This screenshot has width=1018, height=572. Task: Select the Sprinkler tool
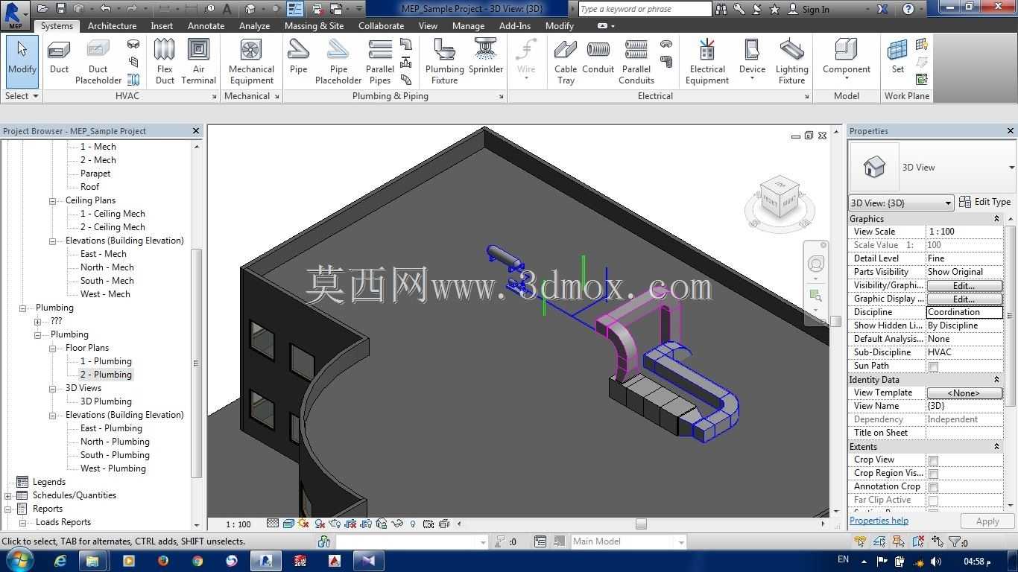pyautogui.click(x=486, y=57)
